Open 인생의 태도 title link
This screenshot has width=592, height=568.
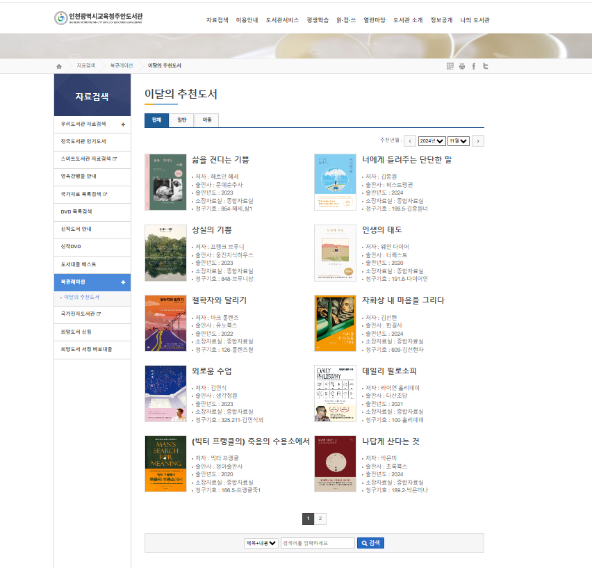pos(382,230)
